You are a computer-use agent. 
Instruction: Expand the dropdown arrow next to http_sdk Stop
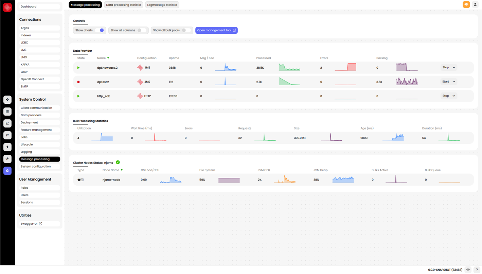[454, 96]
